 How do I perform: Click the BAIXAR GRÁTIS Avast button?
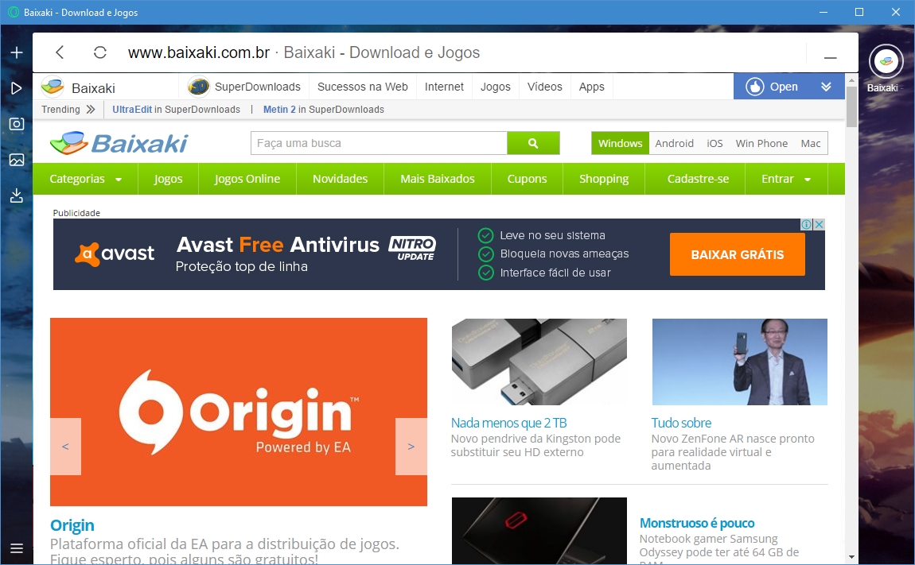(x=737, y=254)
